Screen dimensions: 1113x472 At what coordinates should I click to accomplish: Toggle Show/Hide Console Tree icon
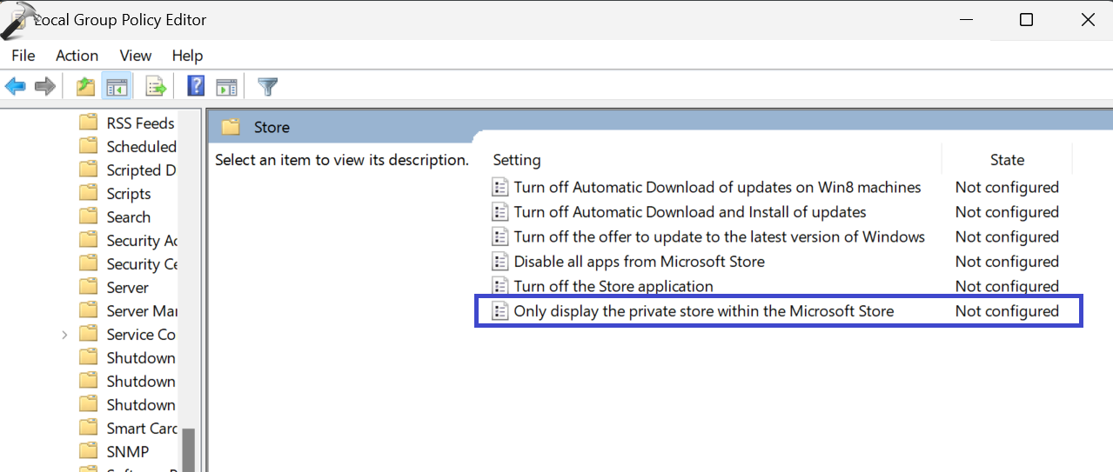tap(117, 86)
